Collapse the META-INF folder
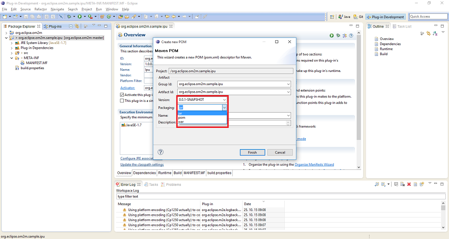This screenshot has width=449, height=239. coord(12,58)
